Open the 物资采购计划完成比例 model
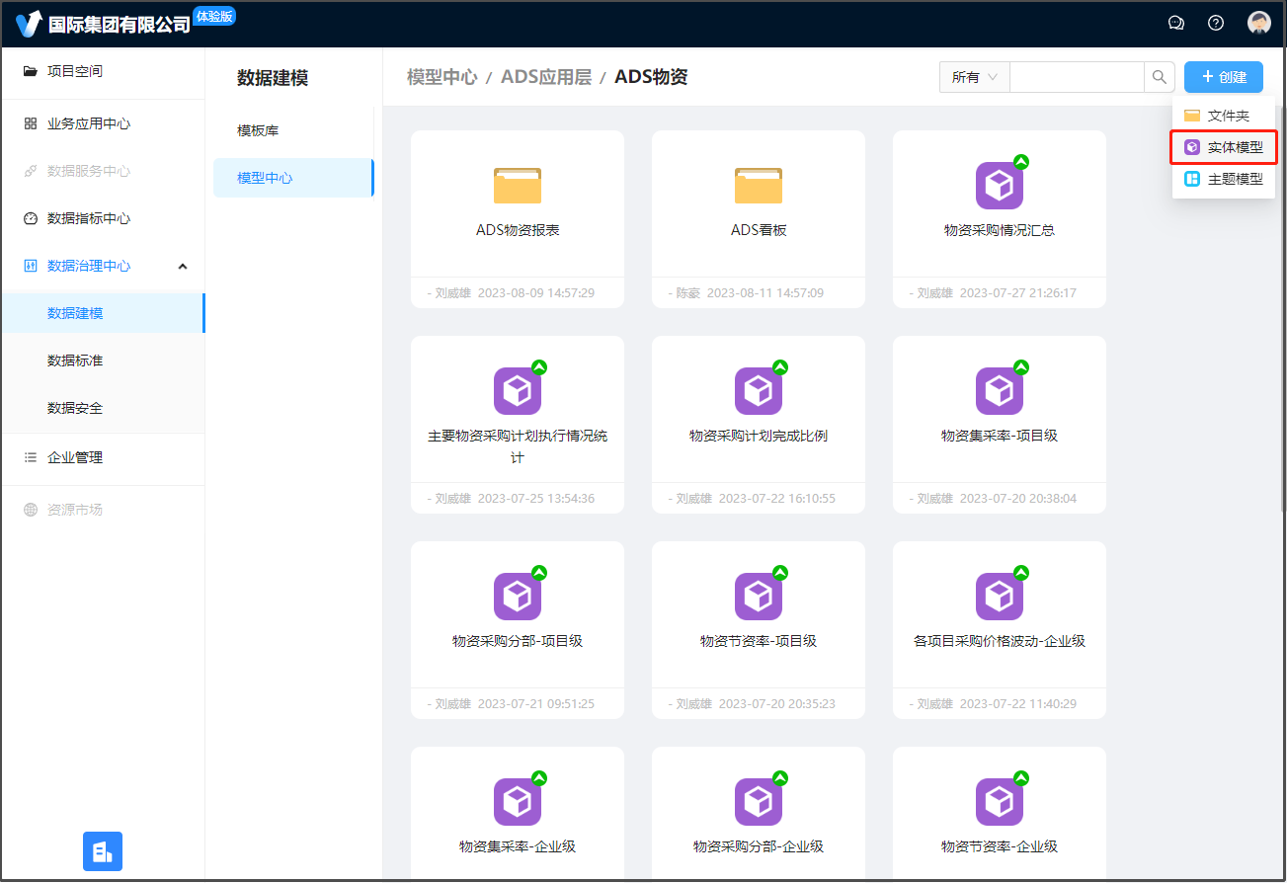Screen dimensions: 1287x883 point(759,392)
